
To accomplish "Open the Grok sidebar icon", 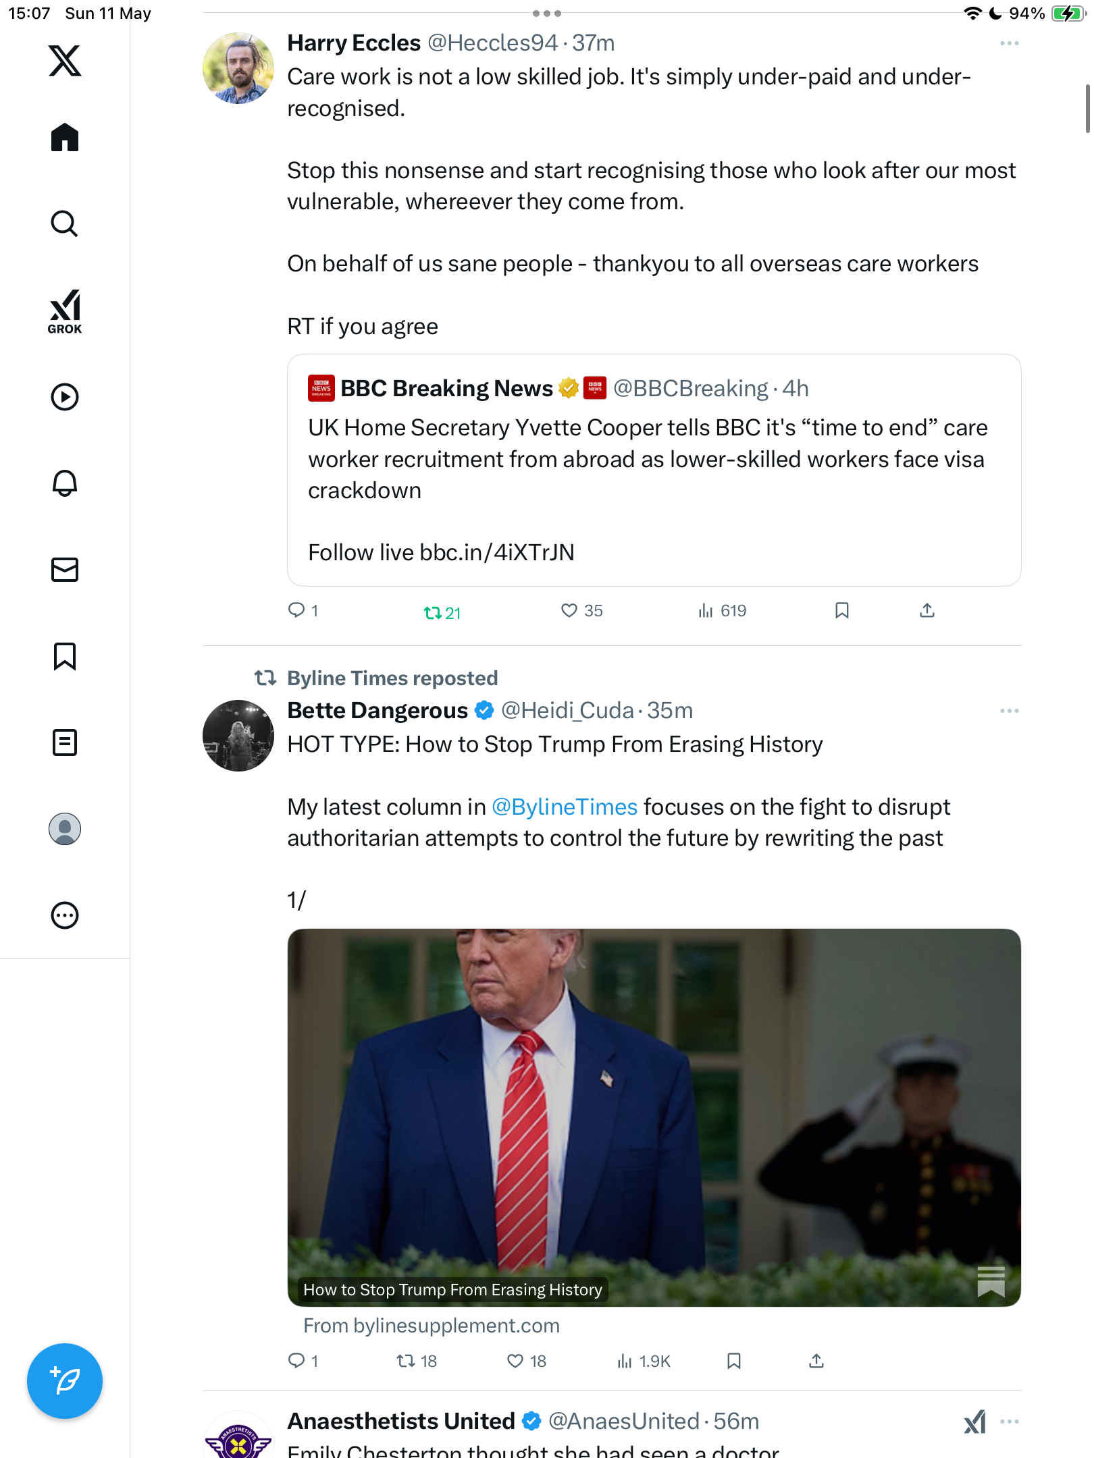I will click(x=65, y=311).
